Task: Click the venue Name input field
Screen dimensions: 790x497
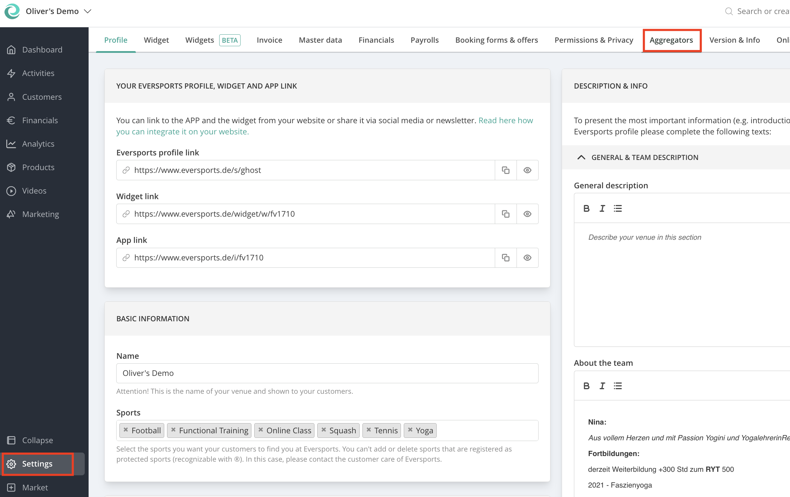Action: (327, 373)
